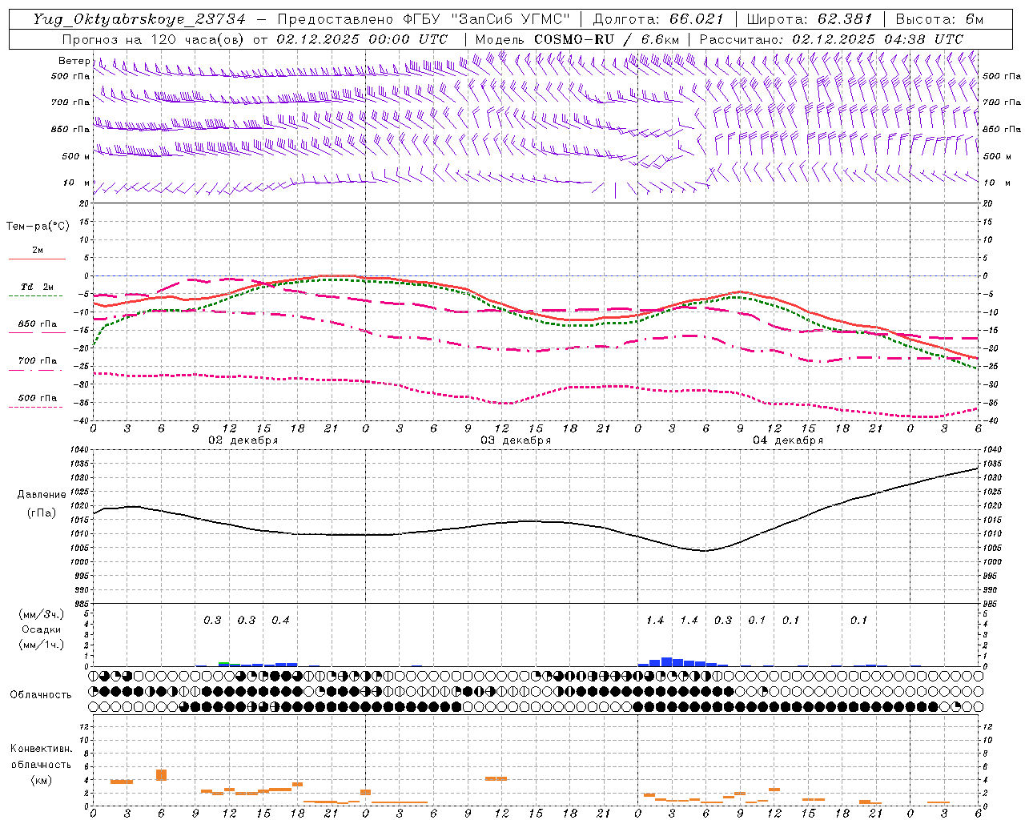This screenshot has height=820, width=1025.
Task: Click the tallest blue precipitation bar on 04 декабря
Action: click(666, 662)
